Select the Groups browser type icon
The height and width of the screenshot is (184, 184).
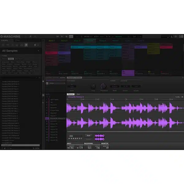(x=8, y=45)
